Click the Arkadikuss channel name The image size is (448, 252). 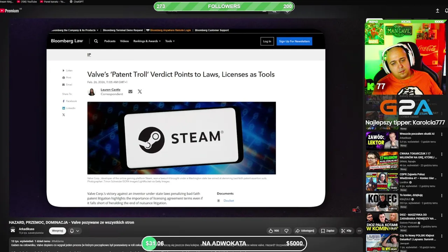27,229
